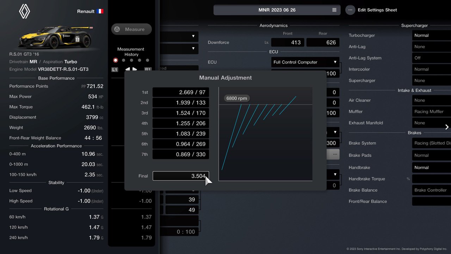The width and height of the screenshot is (451, 254).
Task: Select the Handbrake Torque field
Action: click(432, 179)
